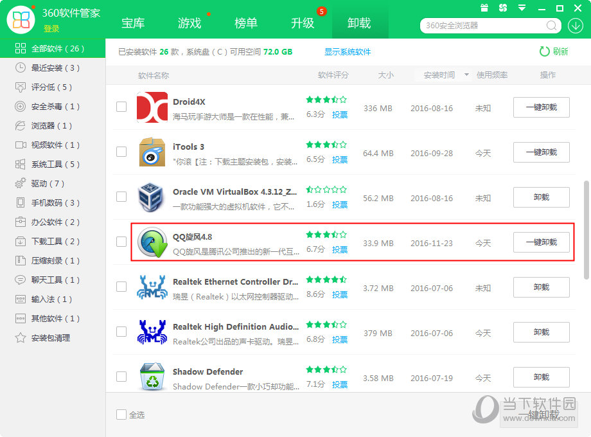Click the Droid4X application icon
Viewport: 591px width, 437px height.
[x=152, y=108]
